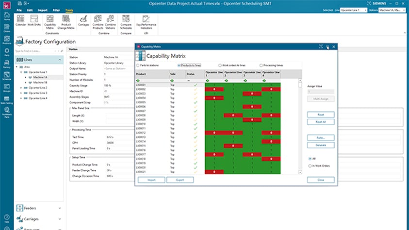This screenshot has width=409, height=230.
Task: Click the Reset All button
Action: pos(321,122)
